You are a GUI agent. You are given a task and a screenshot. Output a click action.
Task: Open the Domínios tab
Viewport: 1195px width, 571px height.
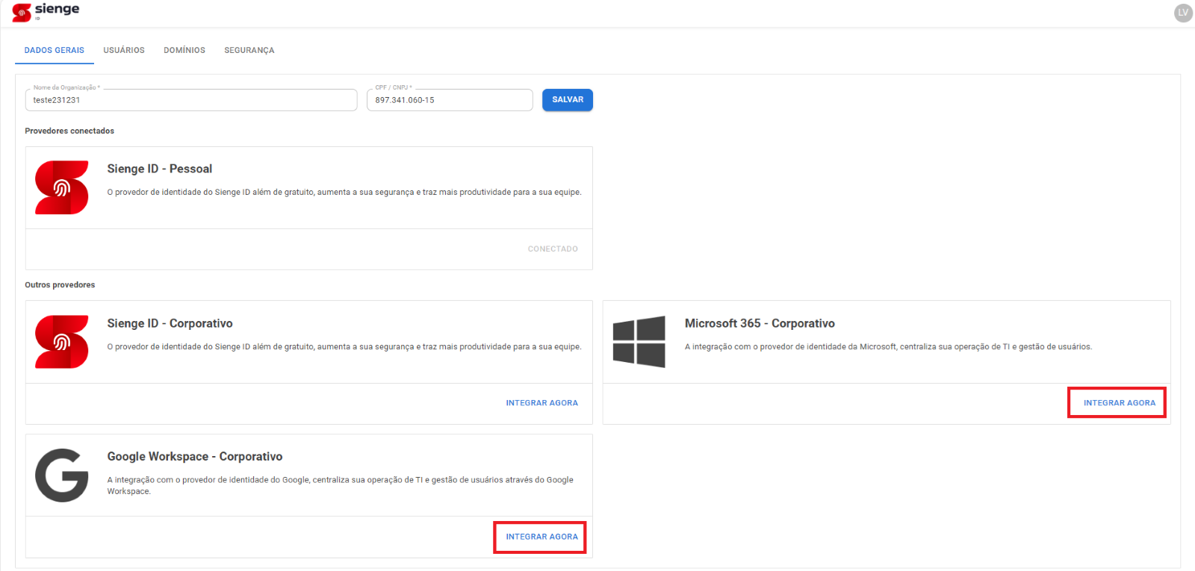(x=184, y=50)
